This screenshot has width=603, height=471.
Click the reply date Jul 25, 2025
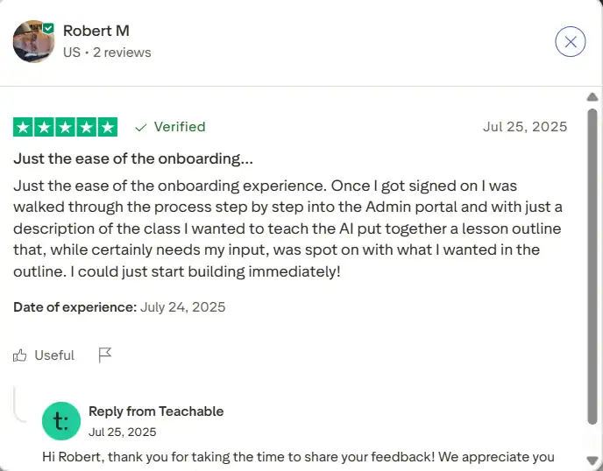[x=123, y=432]
